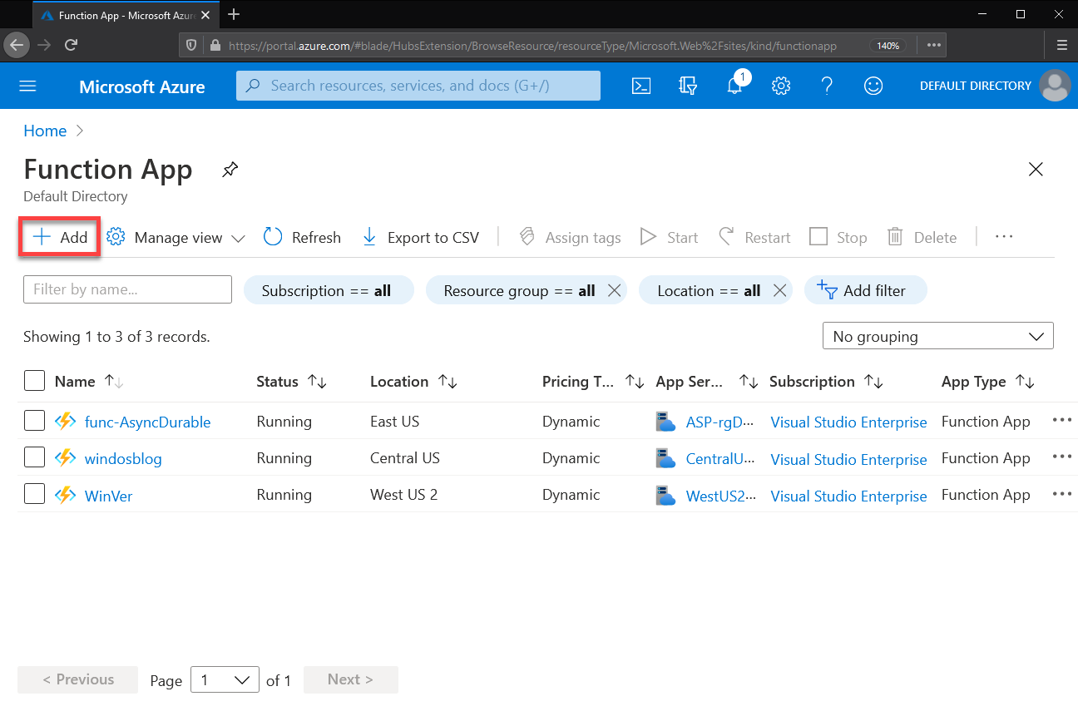
Task: Sort by the Name column
Action: click(89, 381)
